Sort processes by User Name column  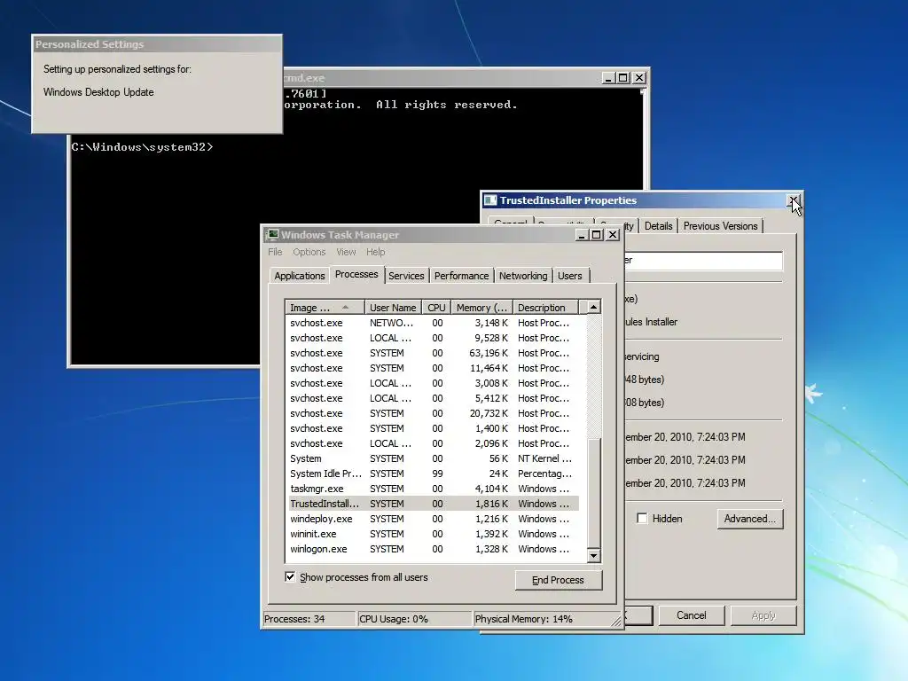[x=393, y=308]
